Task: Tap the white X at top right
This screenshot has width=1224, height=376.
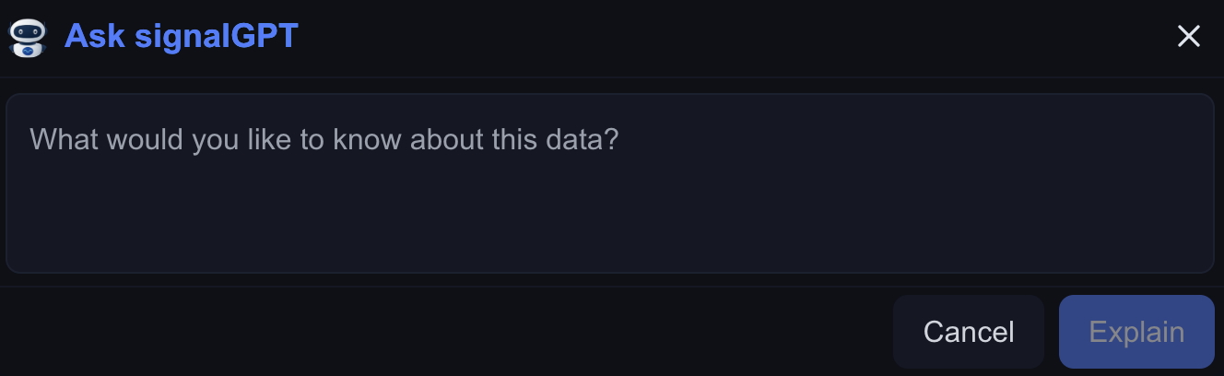Action: pyautogui.click(x=1189, y=36)
